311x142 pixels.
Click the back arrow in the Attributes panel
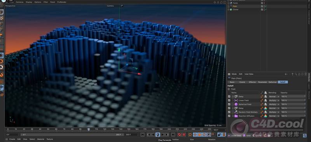(286, 74)
